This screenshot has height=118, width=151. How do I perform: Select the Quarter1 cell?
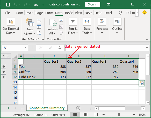click(x=55, y=61)
